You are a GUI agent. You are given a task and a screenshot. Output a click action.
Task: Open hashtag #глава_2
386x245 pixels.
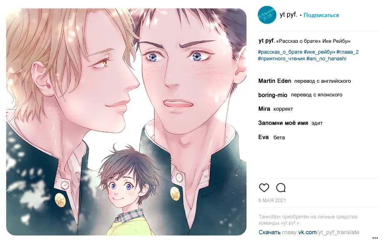[x=347, y=52]
